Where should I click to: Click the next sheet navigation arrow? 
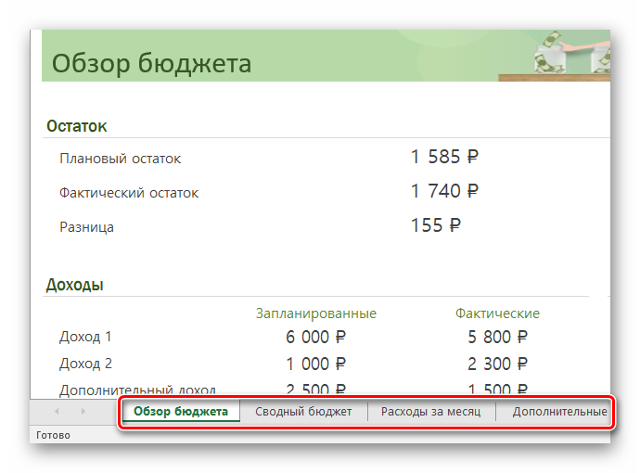click(83, 412)
